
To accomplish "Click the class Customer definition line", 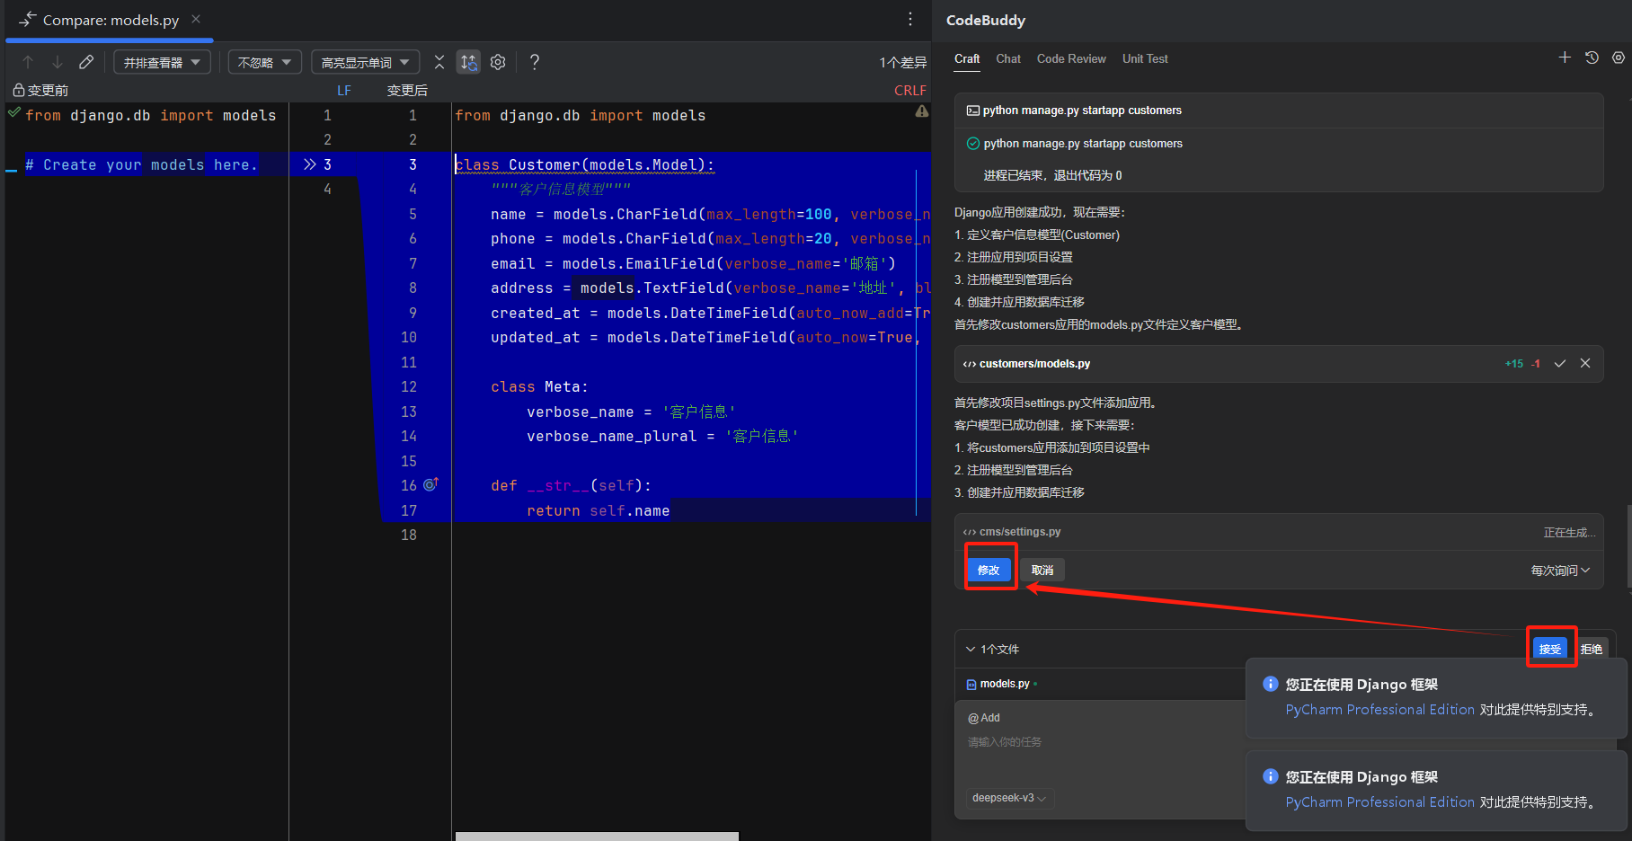I will (x=584, y=164).
